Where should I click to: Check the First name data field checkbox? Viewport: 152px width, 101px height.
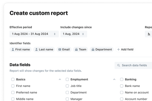(x=13, y=86)
